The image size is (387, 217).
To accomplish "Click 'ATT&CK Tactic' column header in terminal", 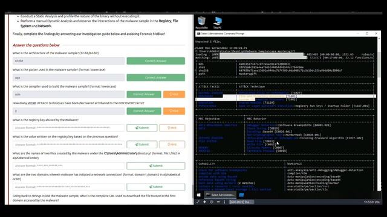I will 209,87.
